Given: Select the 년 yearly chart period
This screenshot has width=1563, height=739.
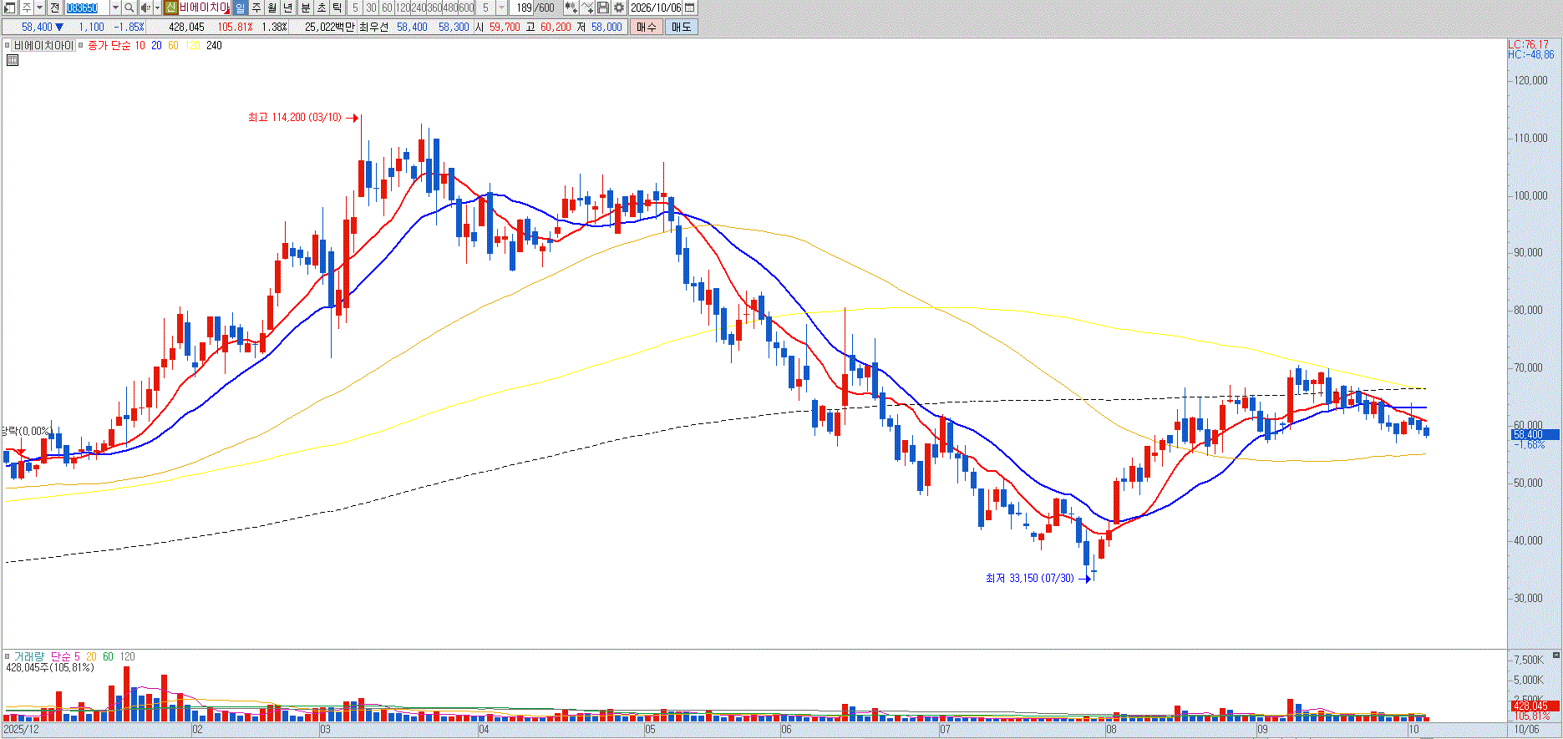Looking at the screenshot, I should tap(288, 8).
